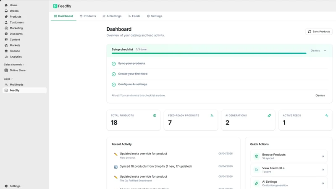Click the Content icon in sidebar
The image size is (336, 189).
(6, 39)
